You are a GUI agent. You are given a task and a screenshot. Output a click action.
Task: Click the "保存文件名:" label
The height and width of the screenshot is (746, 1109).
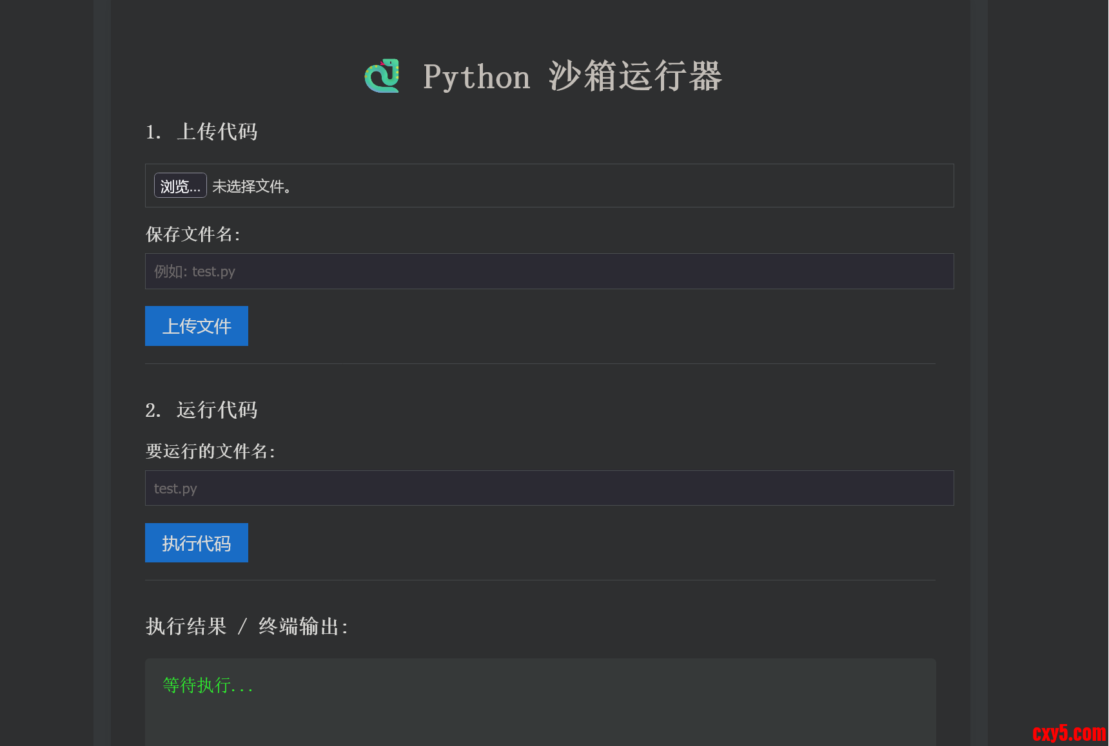tap(193, 234)
